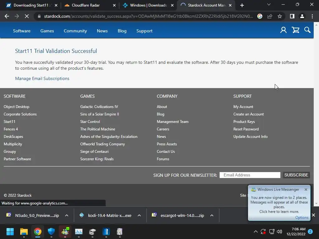Open the My Account footer link

click(x=243, y=107)
